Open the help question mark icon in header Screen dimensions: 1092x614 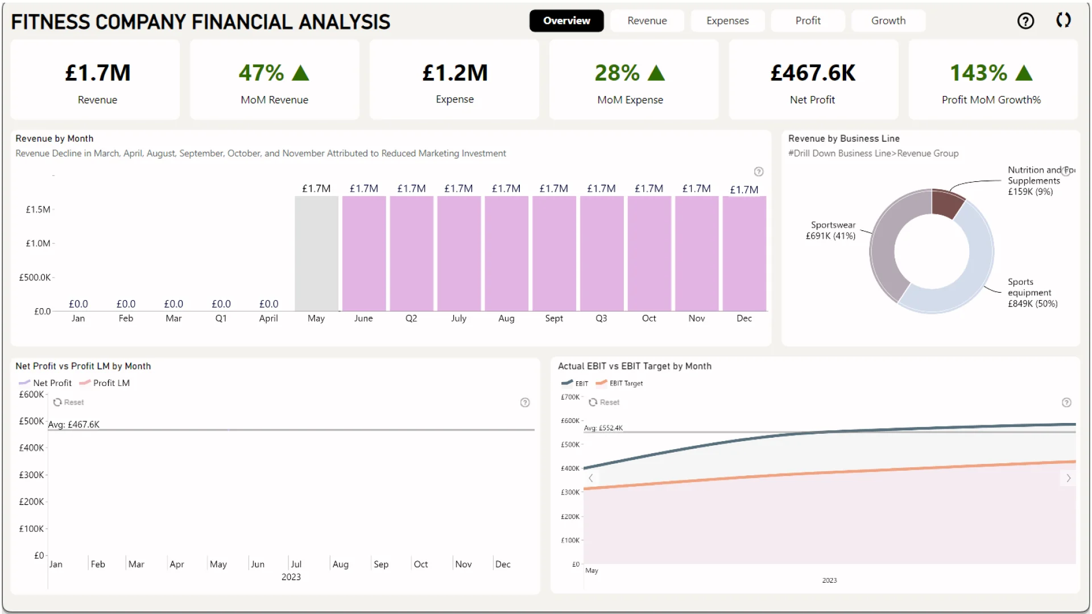pos(1025,21)
